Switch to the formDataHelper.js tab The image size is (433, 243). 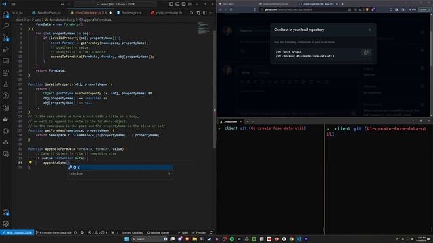91,13
